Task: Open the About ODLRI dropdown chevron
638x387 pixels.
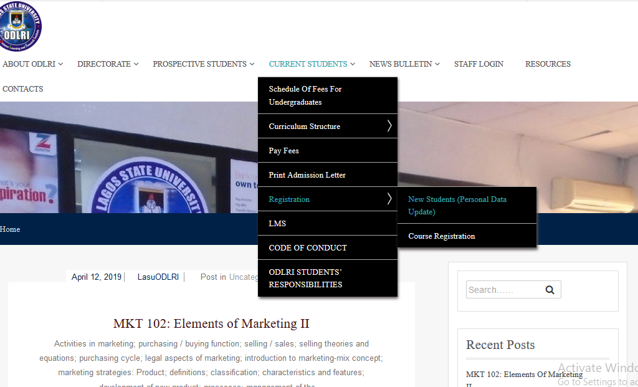Action: pyautogui.click(x=60, y=64)
